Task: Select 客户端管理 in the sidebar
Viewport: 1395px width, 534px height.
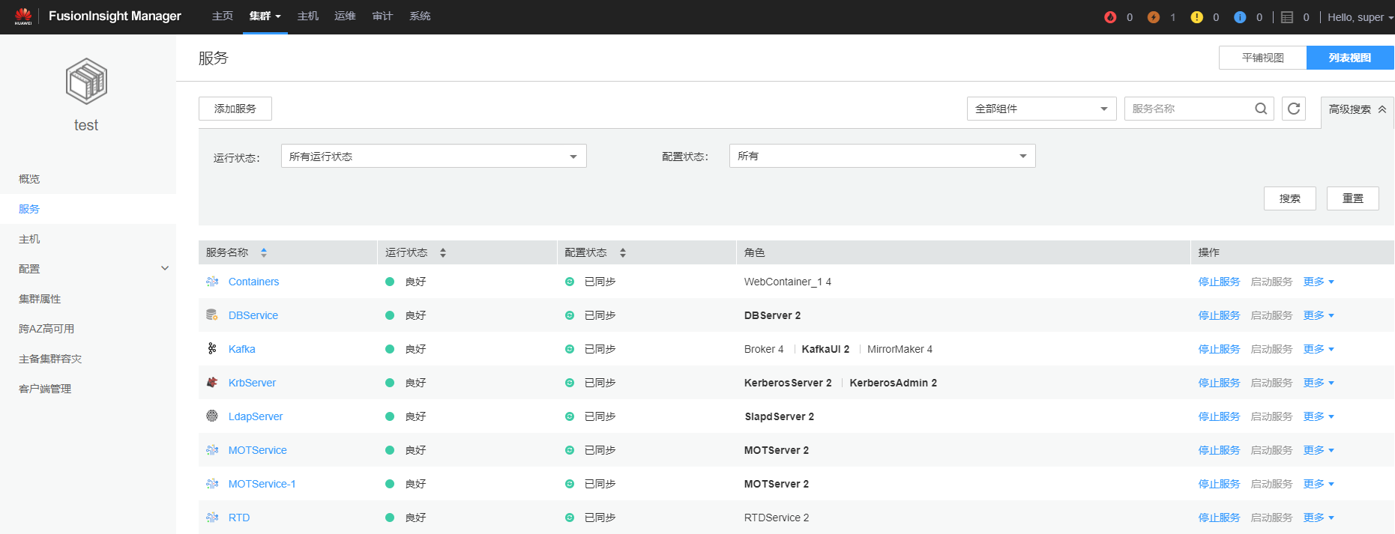Action: pyautogui.click(x=45, y=389)
